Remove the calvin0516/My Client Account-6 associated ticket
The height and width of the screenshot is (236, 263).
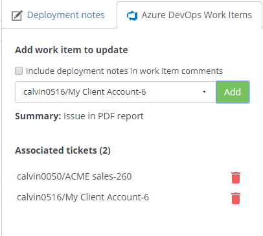point(236,198)
